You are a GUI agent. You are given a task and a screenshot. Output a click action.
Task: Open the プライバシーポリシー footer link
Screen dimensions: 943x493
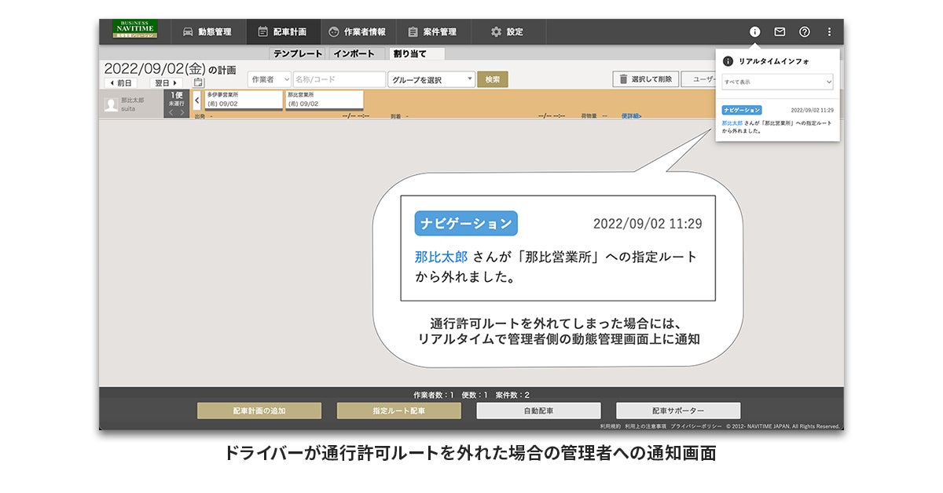coord(696,425)
